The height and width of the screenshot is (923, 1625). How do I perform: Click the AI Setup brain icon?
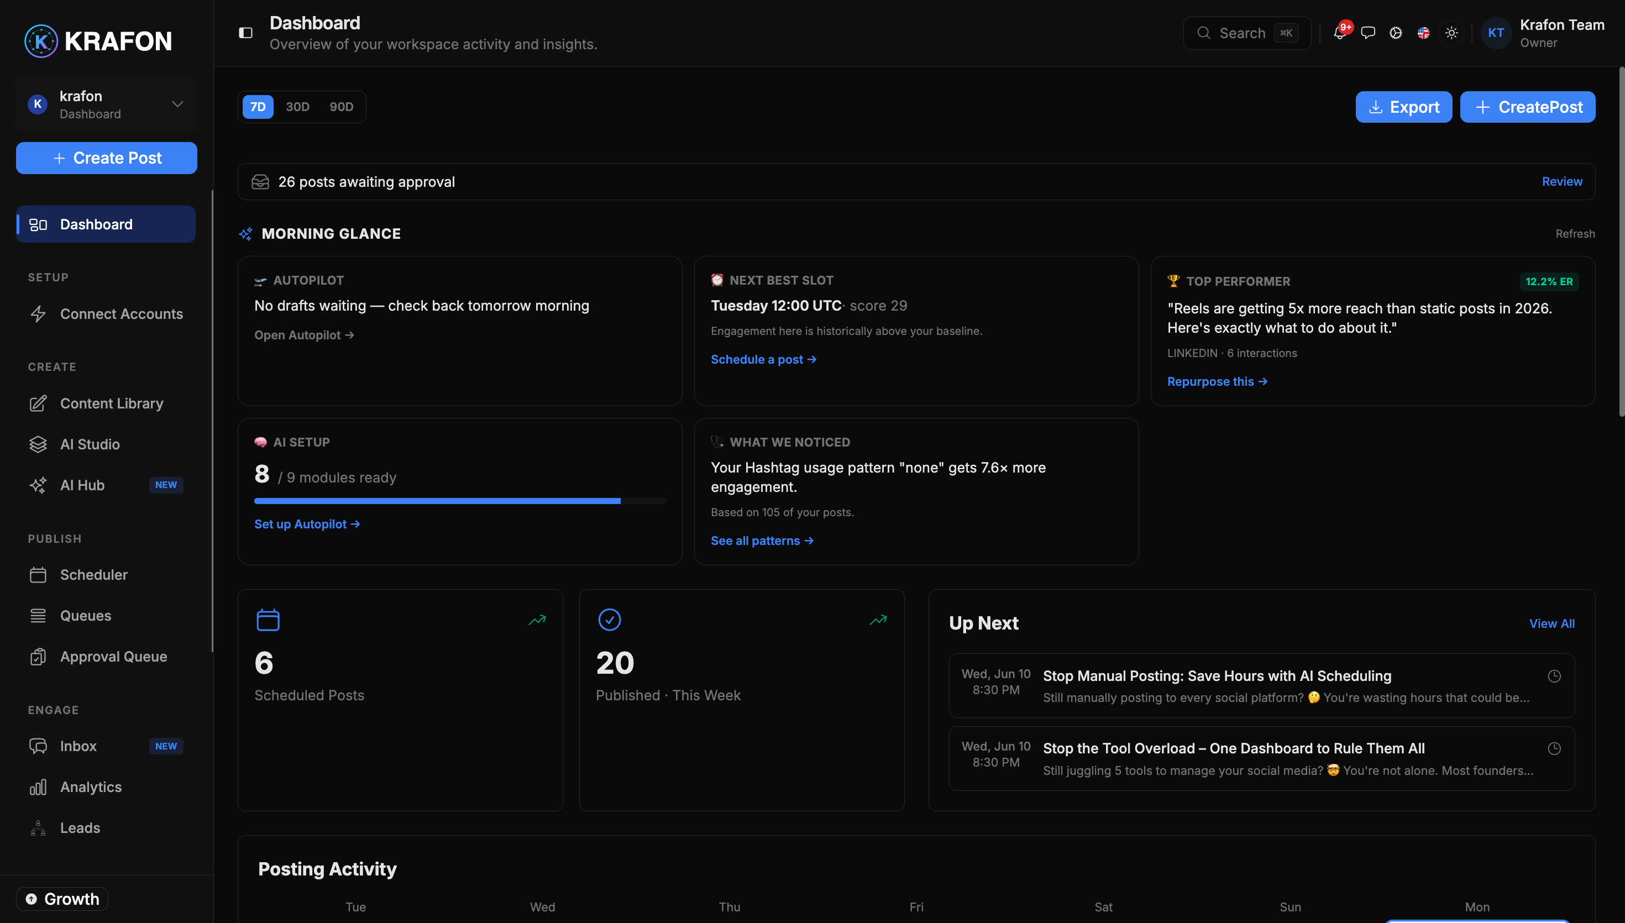260,443
